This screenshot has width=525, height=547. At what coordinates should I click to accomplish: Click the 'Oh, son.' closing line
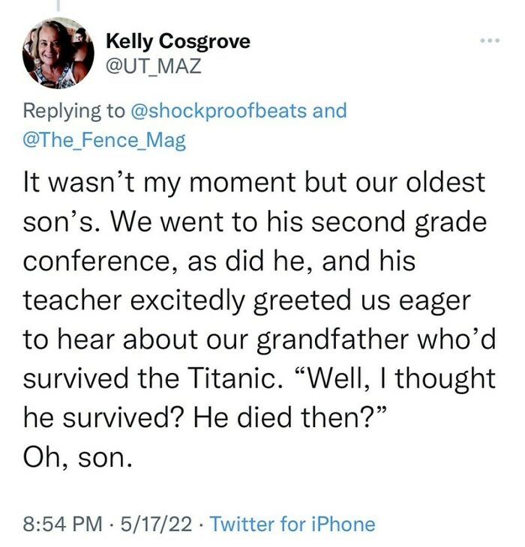click(78, 456)
